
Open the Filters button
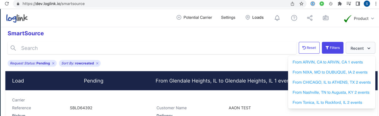[332, 48]
